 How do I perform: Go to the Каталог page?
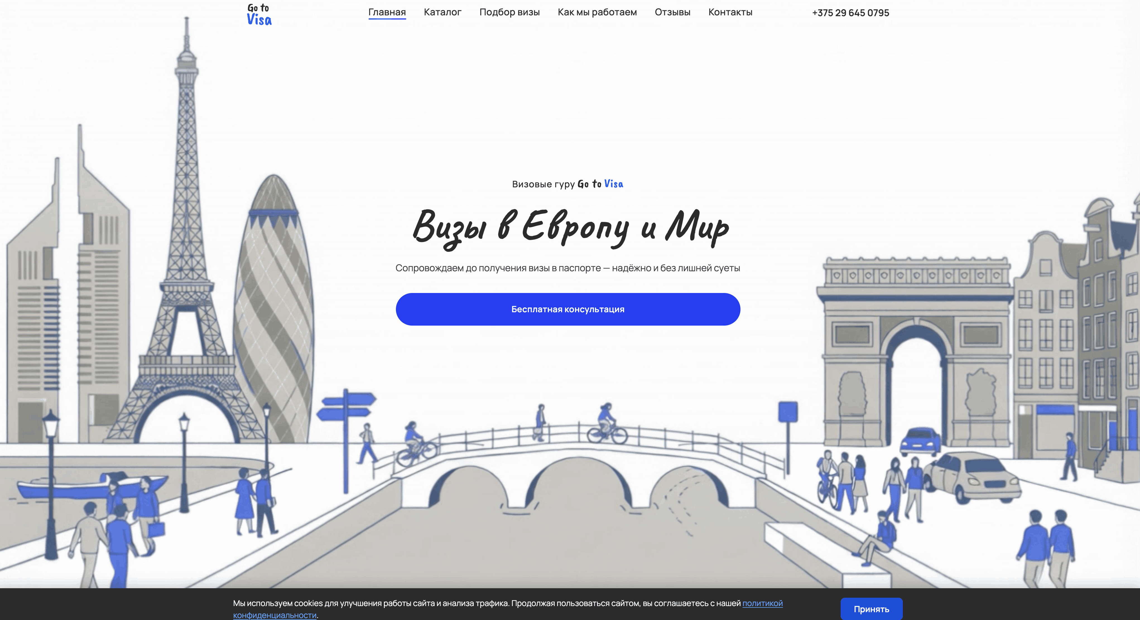442,12
